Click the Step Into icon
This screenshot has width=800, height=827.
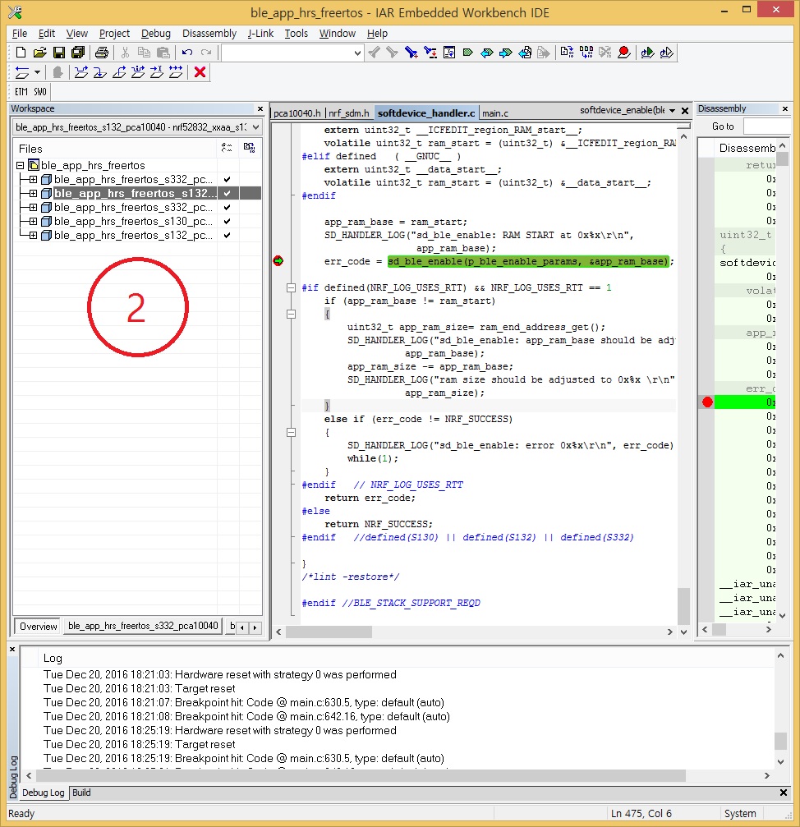pos(99,72)
